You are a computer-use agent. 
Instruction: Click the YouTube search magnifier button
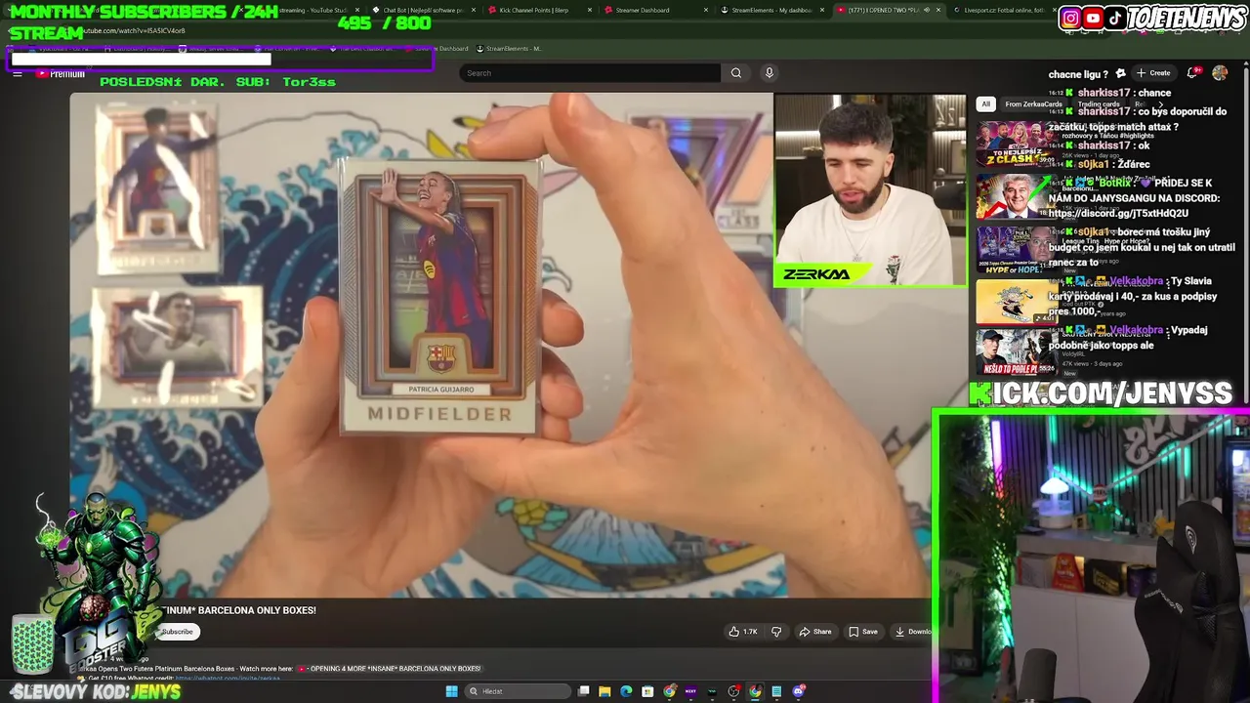click(736, 73)
